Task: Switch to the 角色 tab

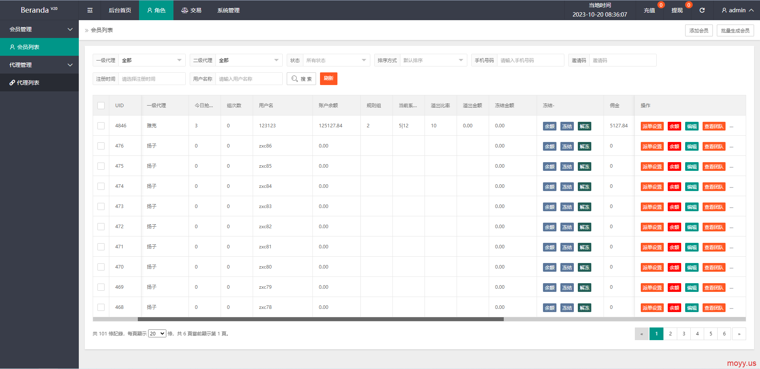Action: coord(156,10)
